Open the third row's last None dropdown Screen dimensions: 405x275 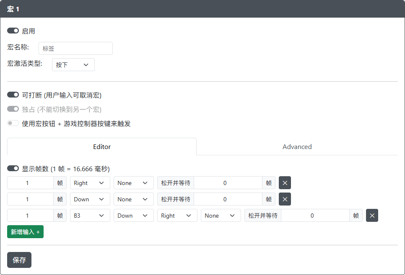pos(221,216)
